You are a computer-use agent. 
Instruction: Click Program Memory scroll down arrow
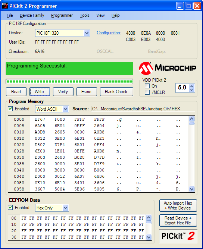[x=192, y=189]
